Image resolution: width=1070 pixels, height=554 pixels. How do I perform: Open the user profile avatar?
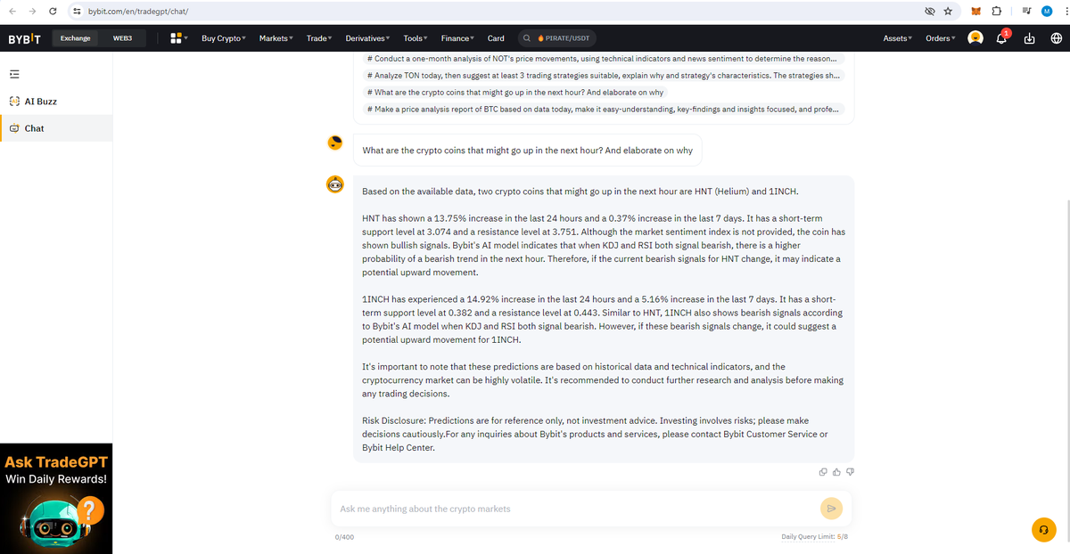point(975,38)
